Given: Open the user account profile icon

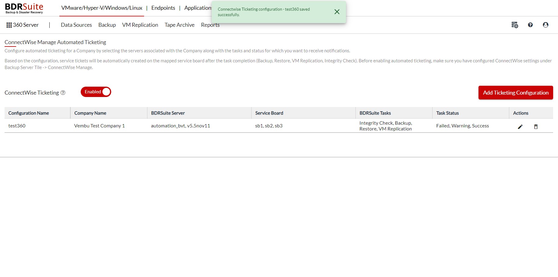Looking at the screenshot, I should (546, 25).
